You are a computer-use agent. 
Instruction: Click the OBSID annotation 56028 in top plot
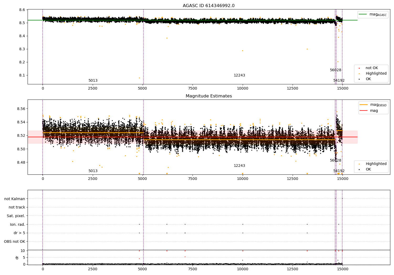click(336, 70)
